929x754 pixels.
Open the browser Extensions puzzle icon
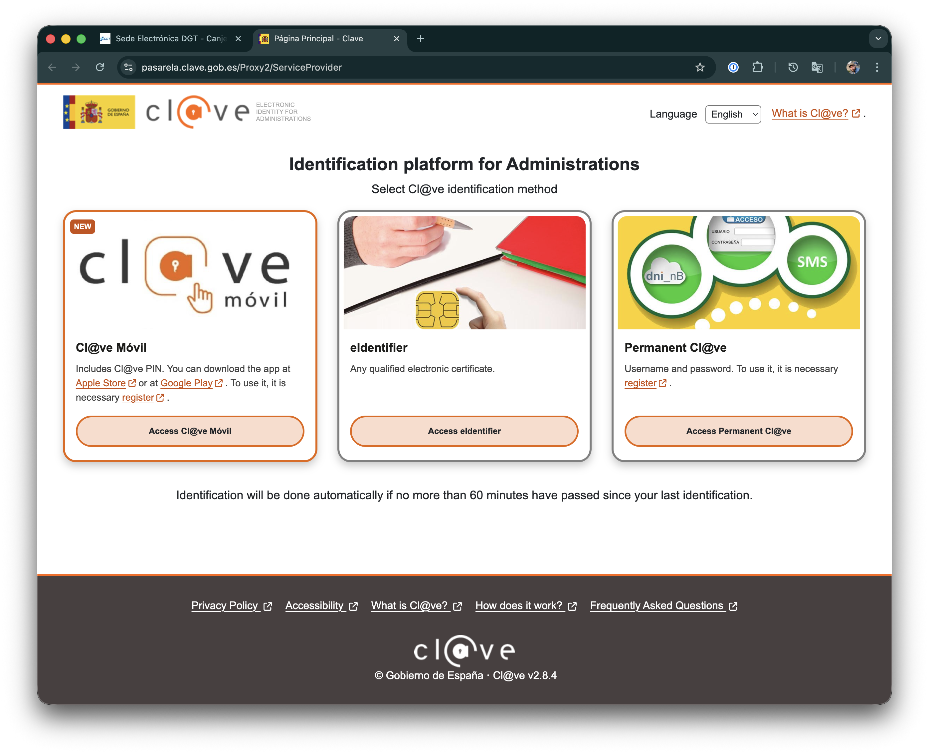[757, 67]
